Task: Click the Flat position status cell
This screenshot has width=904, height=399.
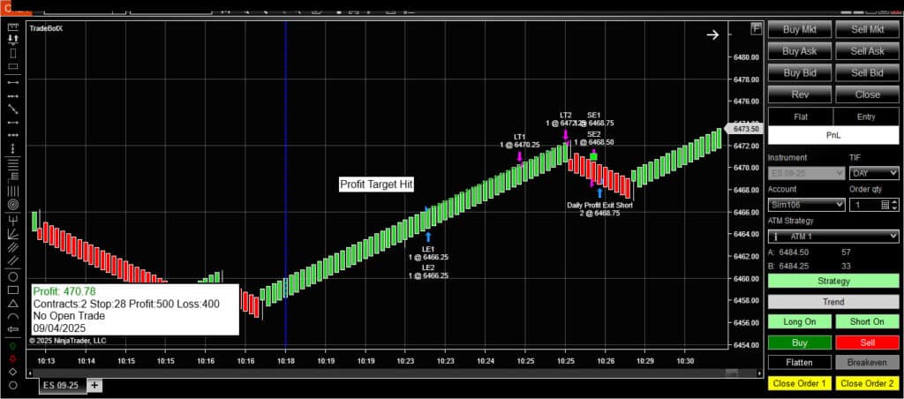Action: pos(800,117)
